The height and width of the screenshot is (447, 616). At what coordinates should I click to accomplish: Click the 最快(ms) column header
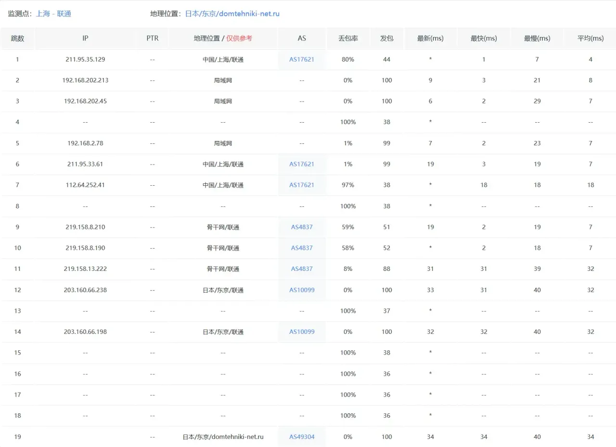[x=484, y=38]
